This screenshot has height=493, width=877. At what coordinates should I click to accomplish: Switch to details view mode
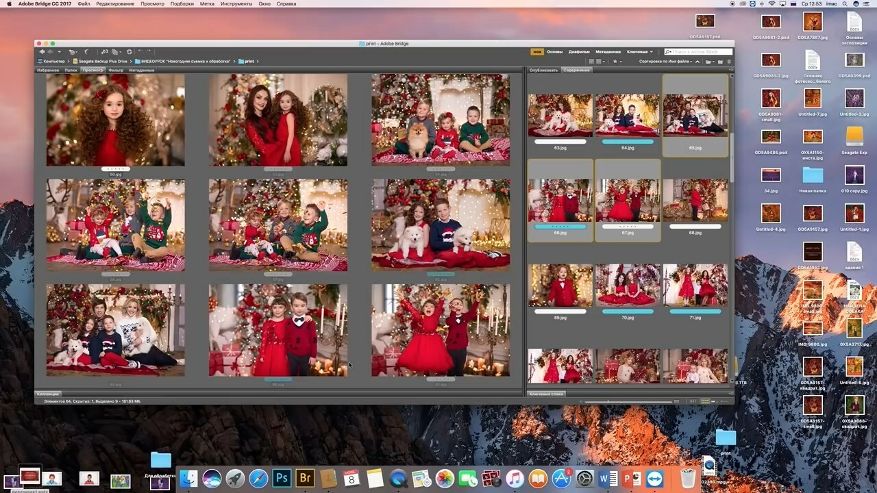pyautogui.click(x=714, y=401)
